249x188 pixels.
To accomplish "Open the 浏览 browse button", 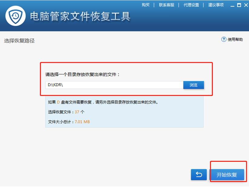I will (194, 85).
